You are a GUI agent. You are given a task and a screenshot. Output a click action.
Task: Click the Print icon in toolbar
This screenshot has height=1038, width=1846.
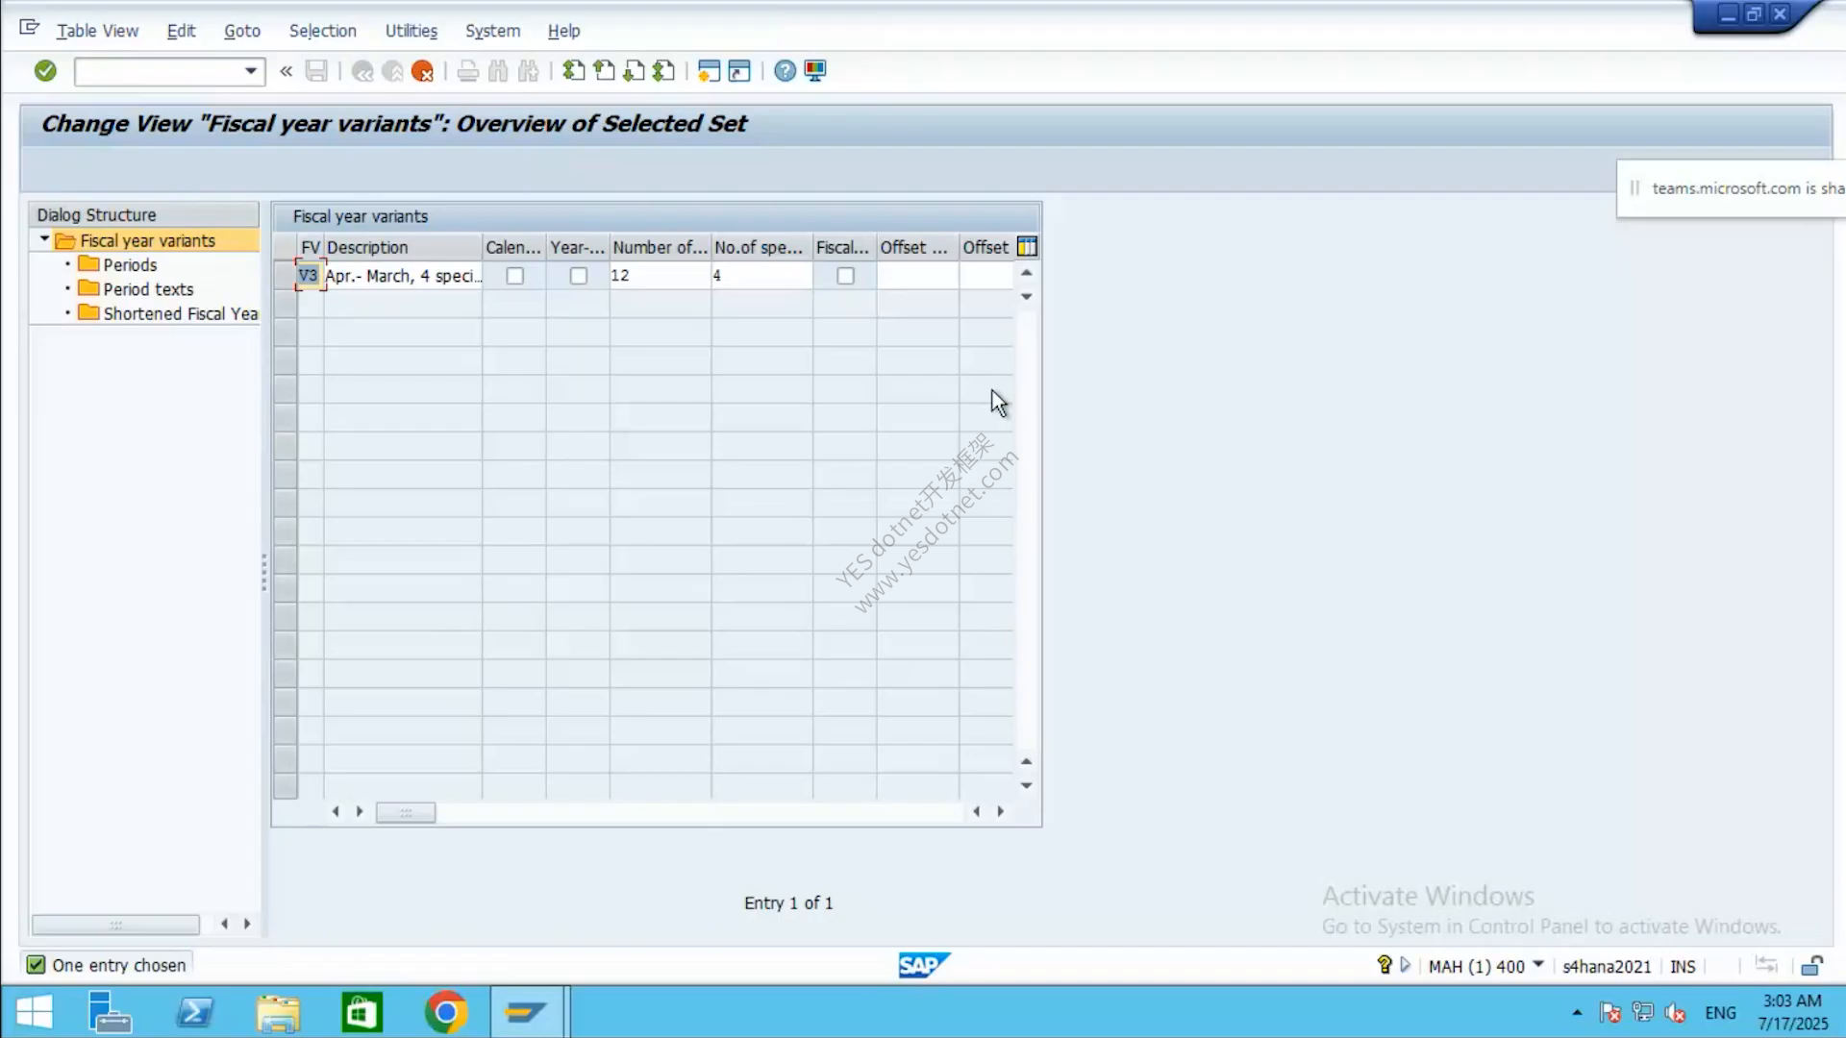tap(467, 71)
